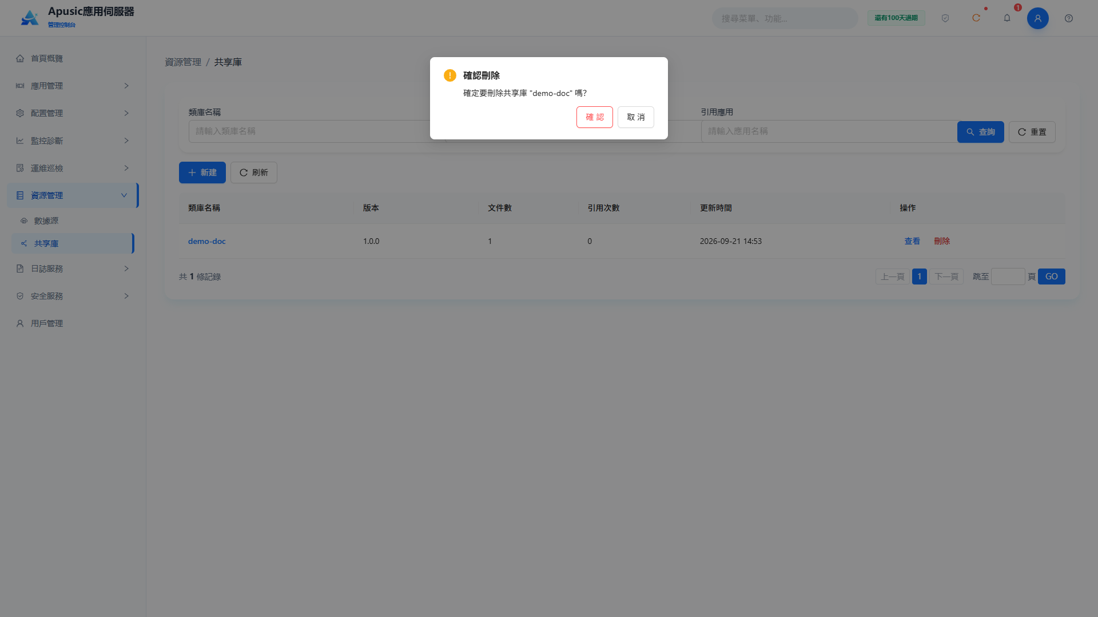Cancel the delete dialog with 取消

[x=636, y=117]
